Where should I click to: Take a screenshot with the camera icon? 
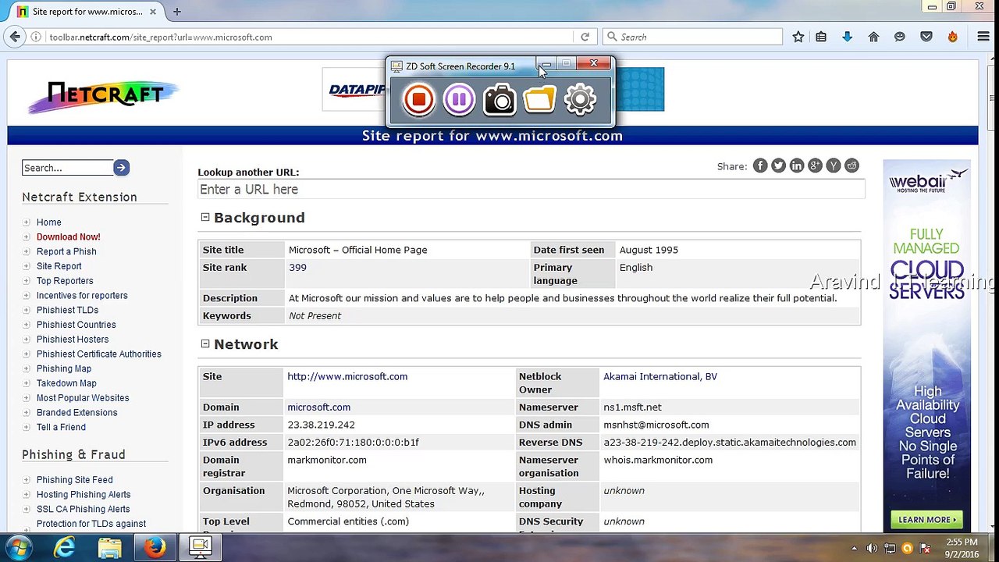(499, 100)
